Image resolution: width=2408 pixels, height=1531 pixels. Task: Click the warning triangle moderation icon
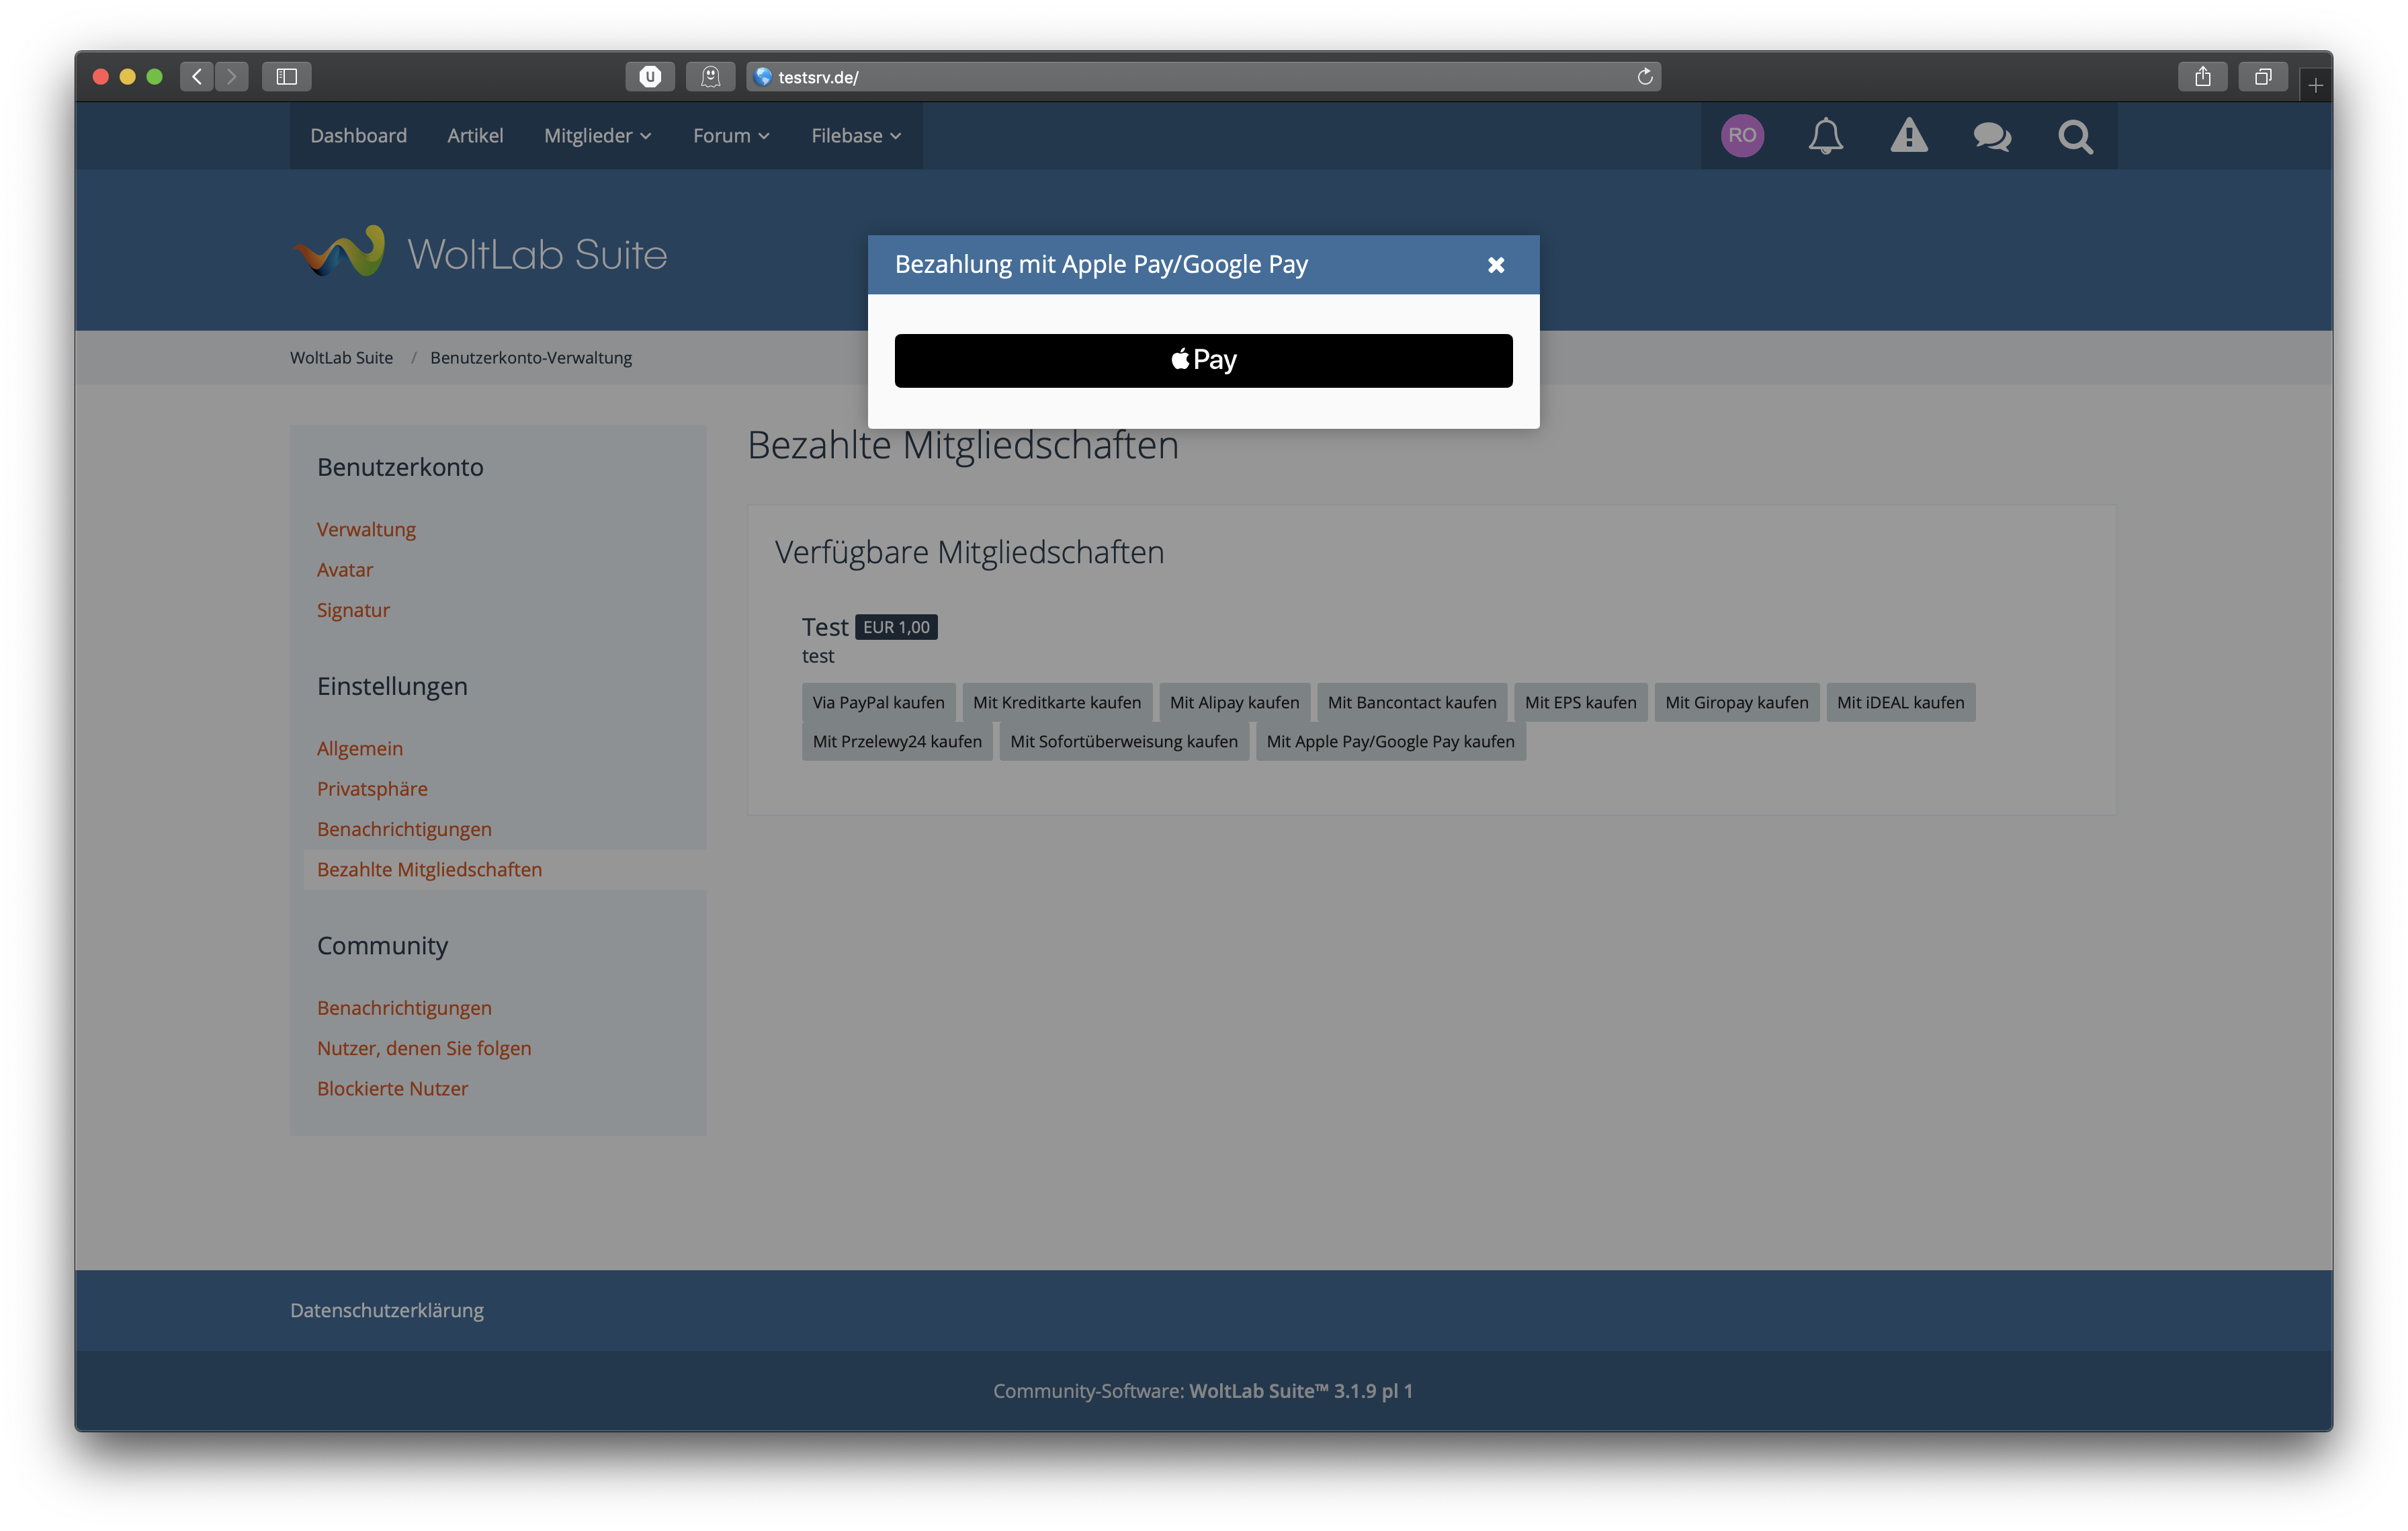tap(1908, 136)
